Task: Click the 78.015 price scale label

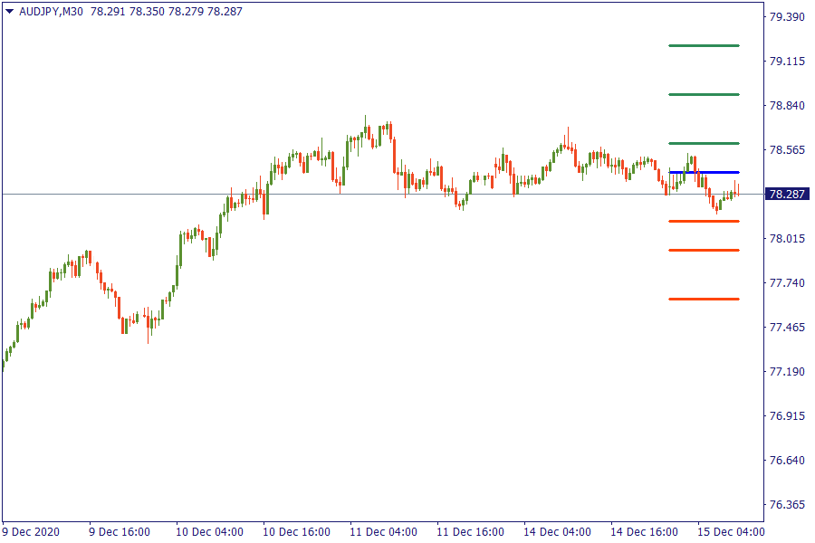Action: 787,239
